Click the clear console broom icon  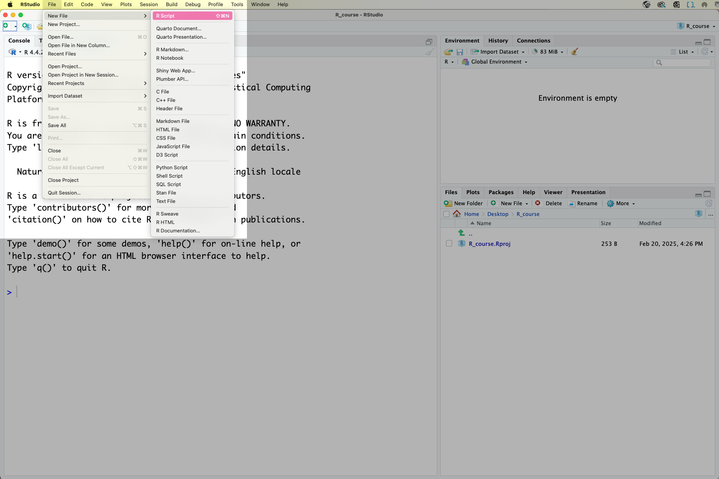coord(430,52)
